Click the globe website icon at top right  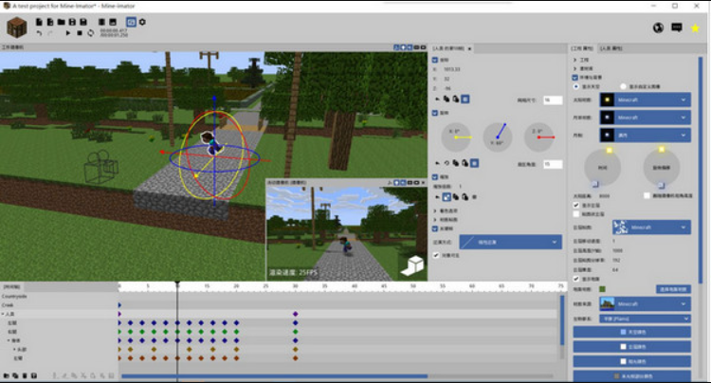657,27
